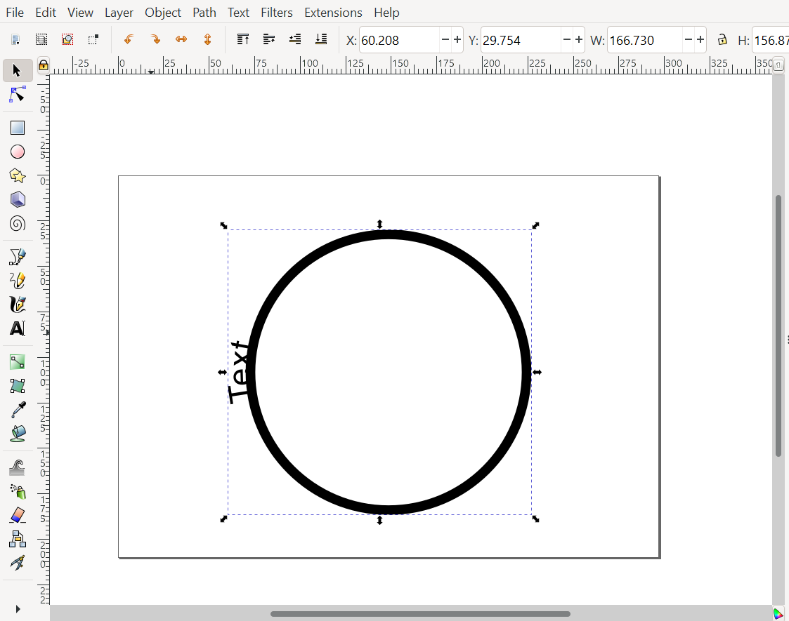Select the Eraser tool
Viewport: 789px width, 621px height.
tap(17, 515)
